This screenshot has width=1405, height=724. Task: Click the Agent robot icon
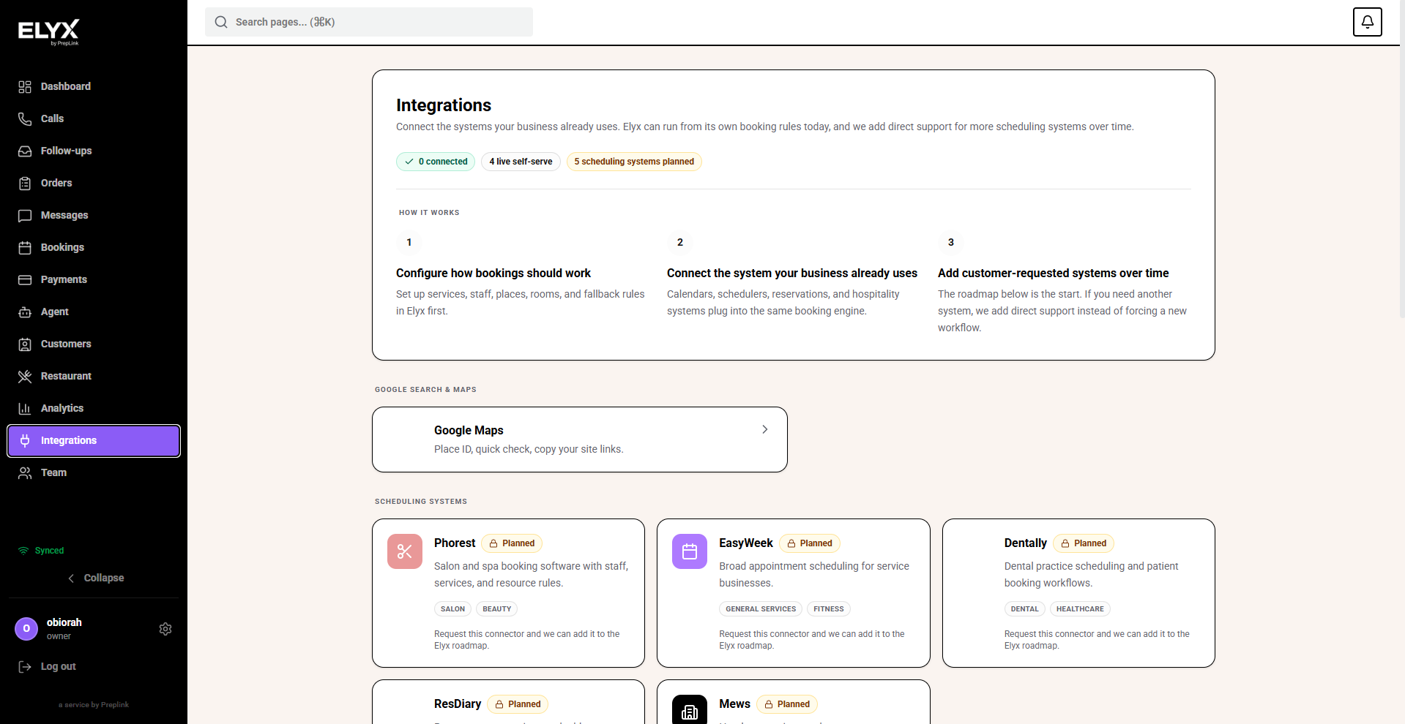click(x=25, y=312)
